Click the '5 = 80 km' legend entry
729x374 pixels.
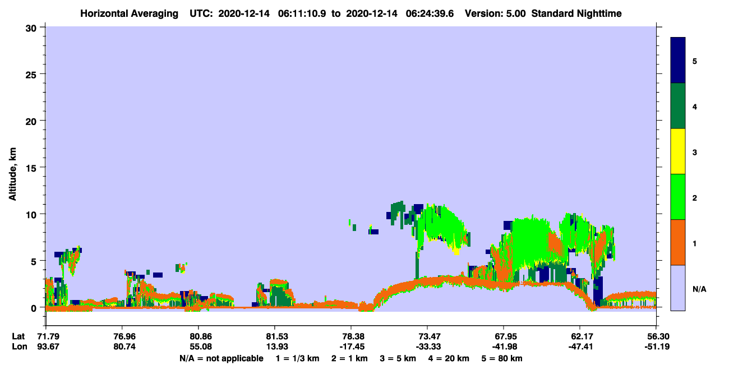(x=502, y=358)
